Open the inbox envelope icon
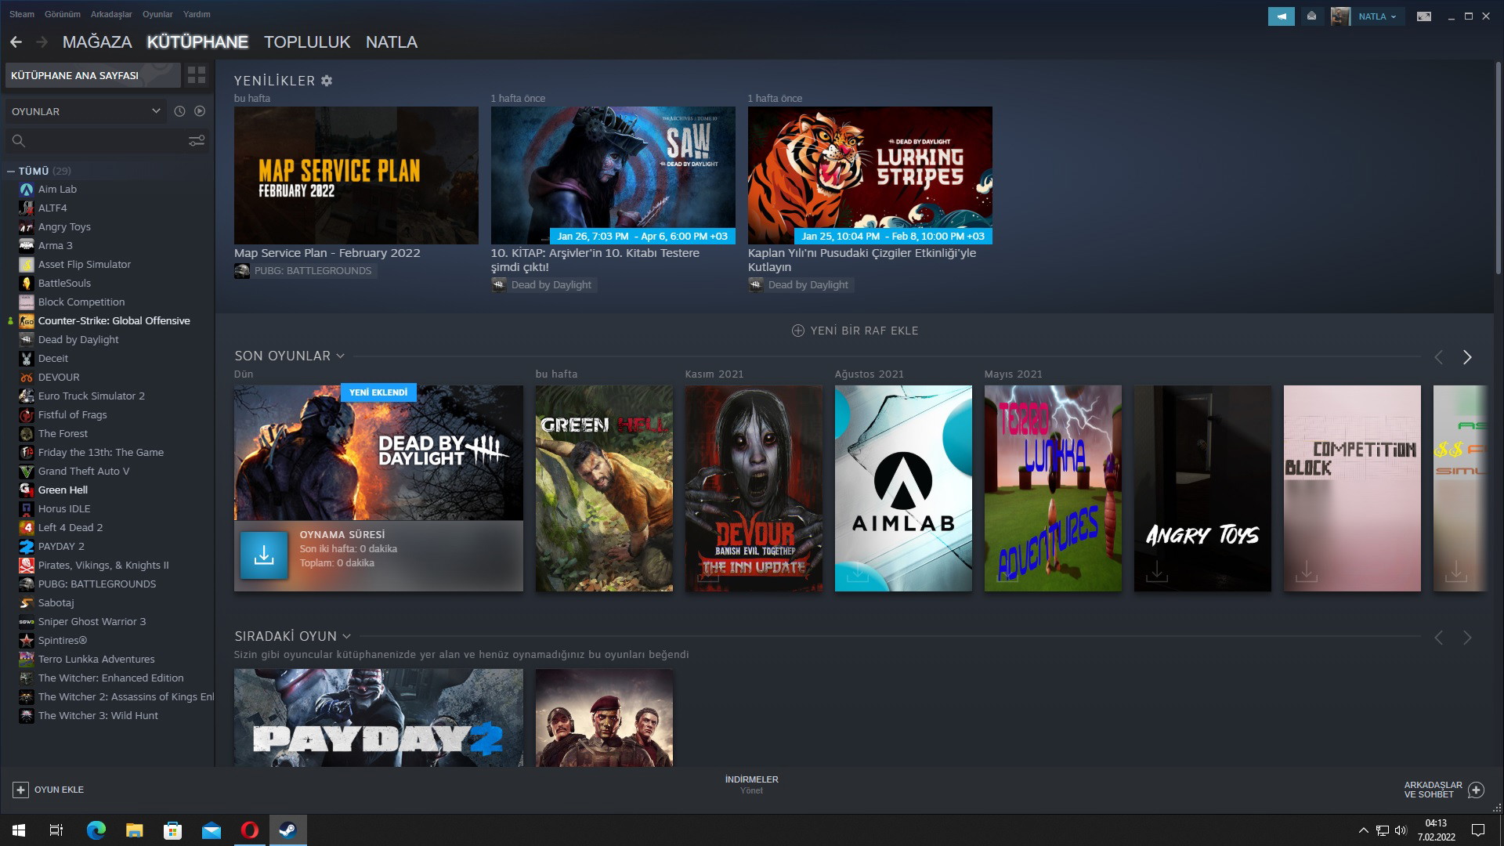The image size is (1504, 846). 1311,16
